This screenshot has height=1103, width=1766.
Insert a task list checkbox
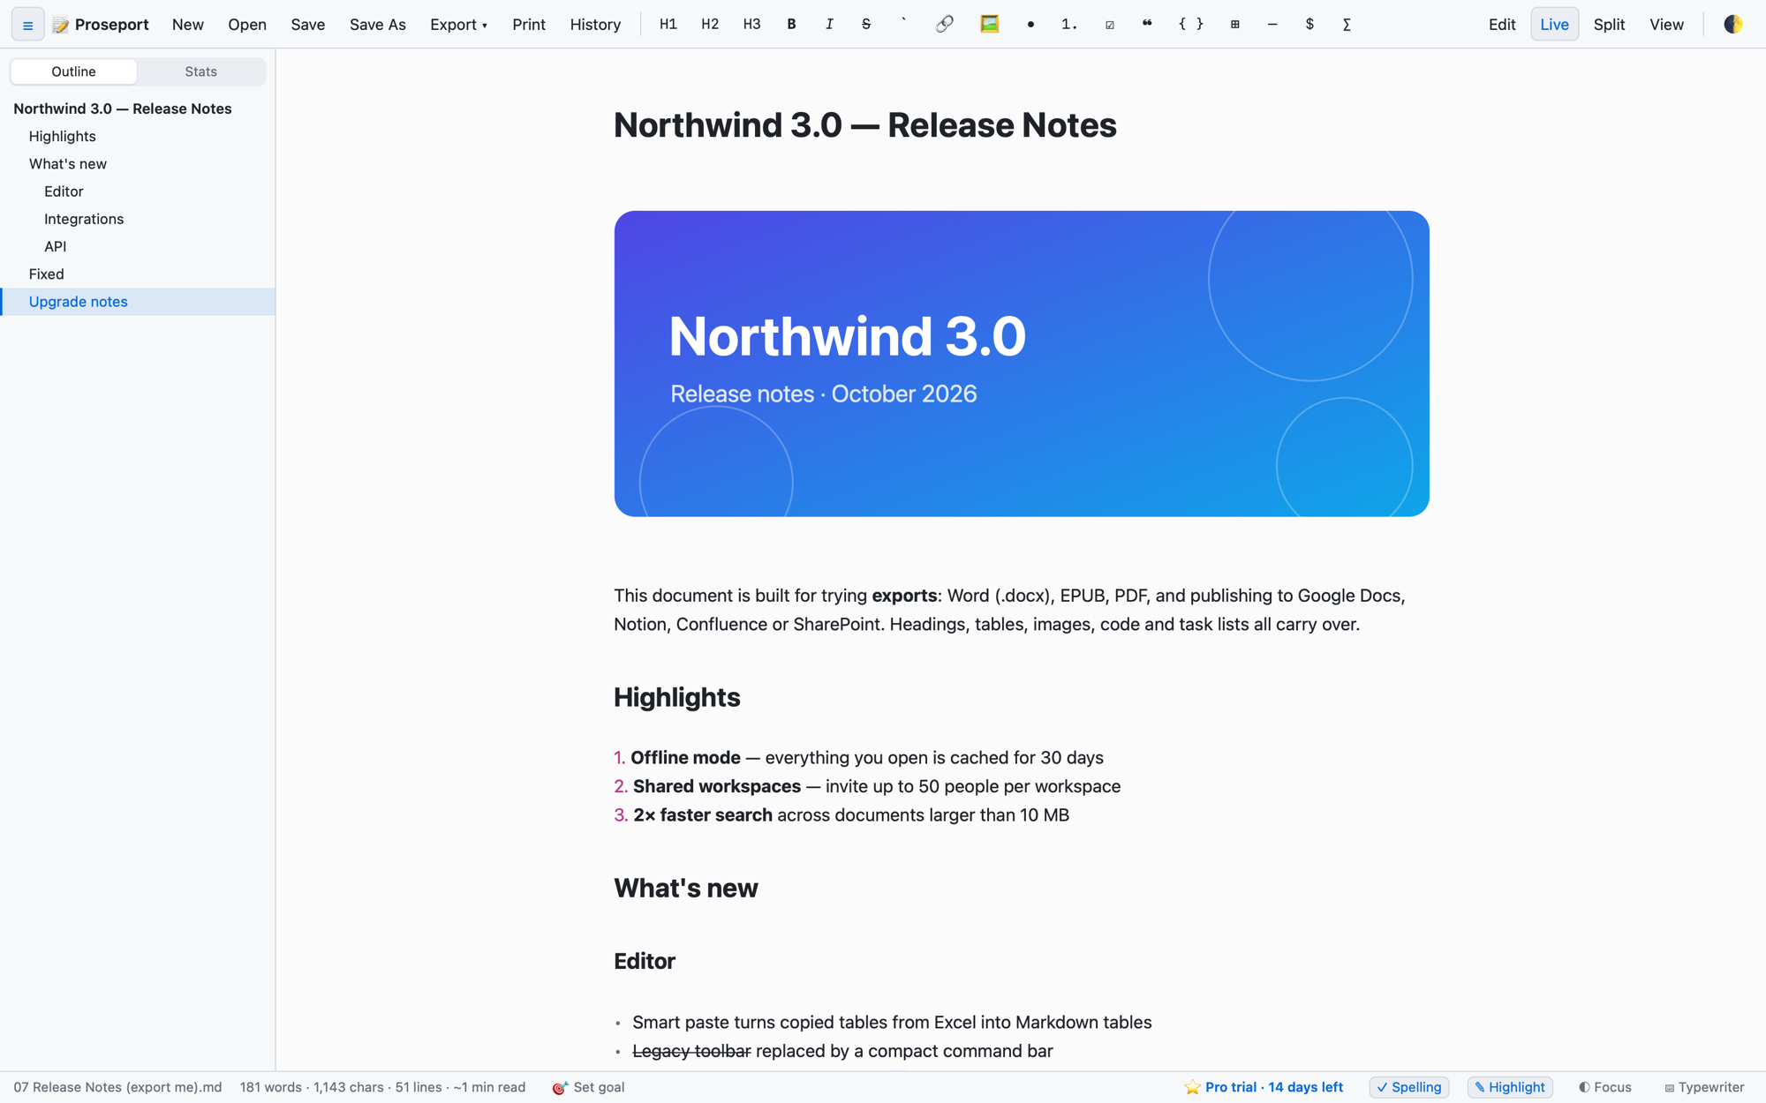point(1110,25)
